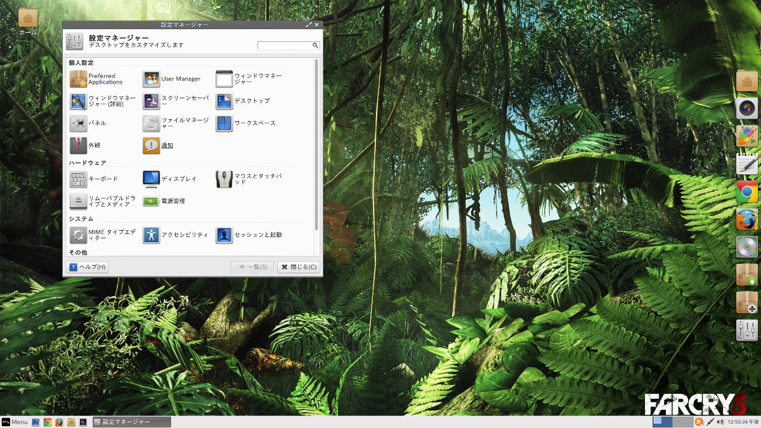761x428 pixels.
Task: Open home folder from the taskbar launcher
Action: coord(71,422)
